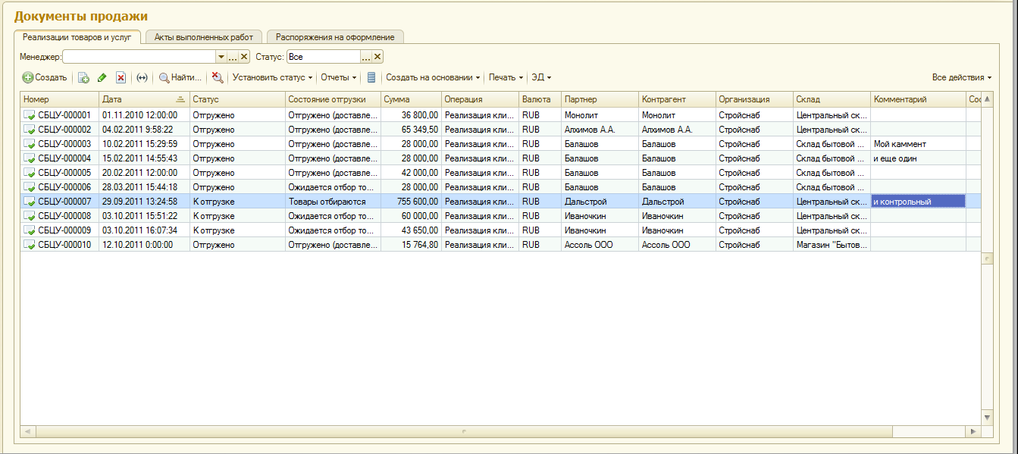The image size is (1018, 454).
Task: Open the Распоряжения на оформление tab
Action: point(335,36)
